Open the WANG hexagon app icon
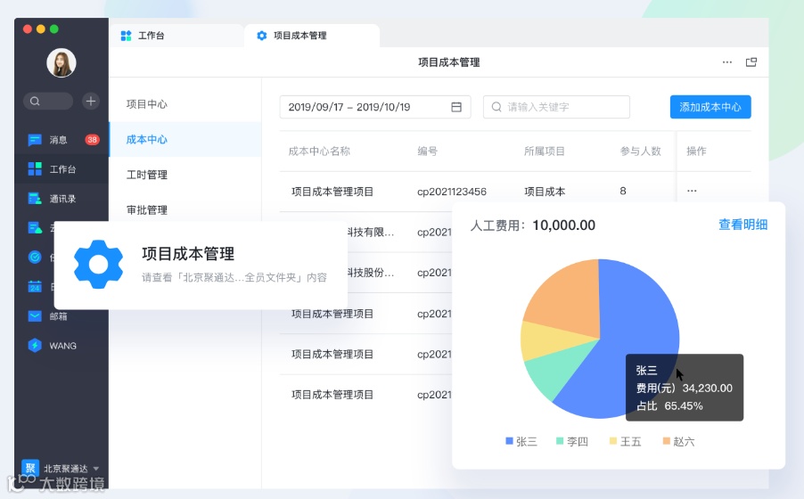 [35, 346]
